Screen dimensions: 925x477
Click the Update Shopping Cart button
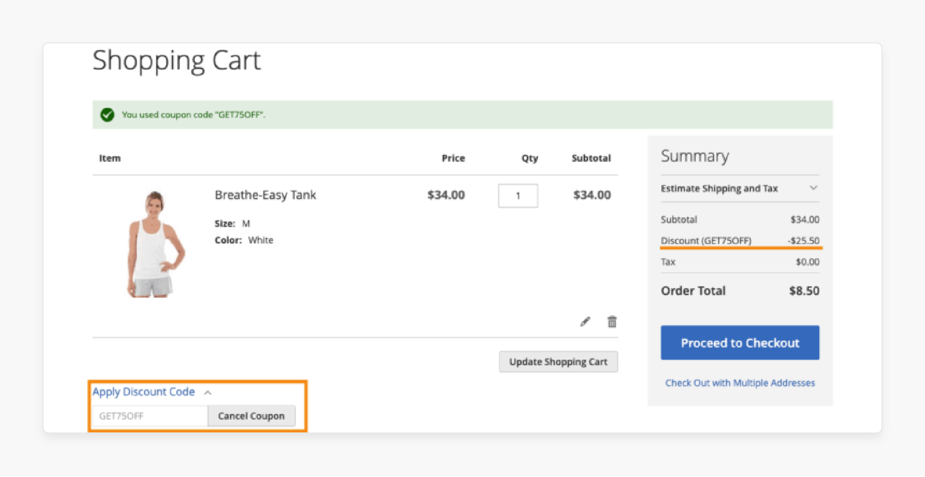point(558,362)
